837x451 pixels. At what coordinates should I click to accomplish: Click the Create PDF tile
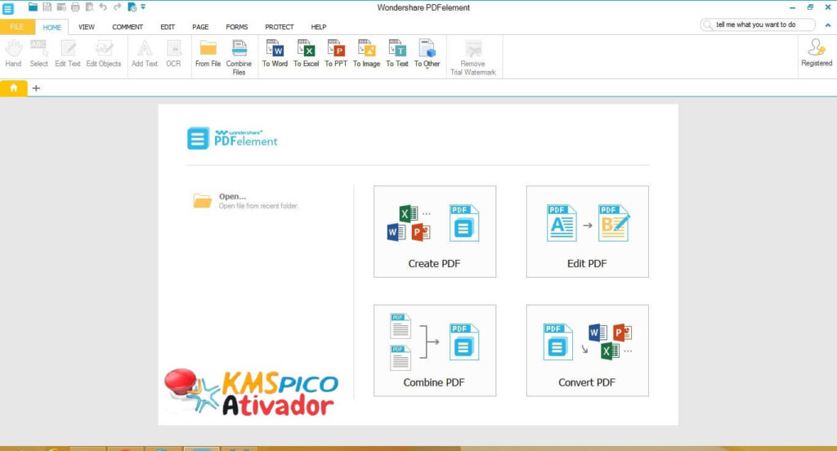435,232
